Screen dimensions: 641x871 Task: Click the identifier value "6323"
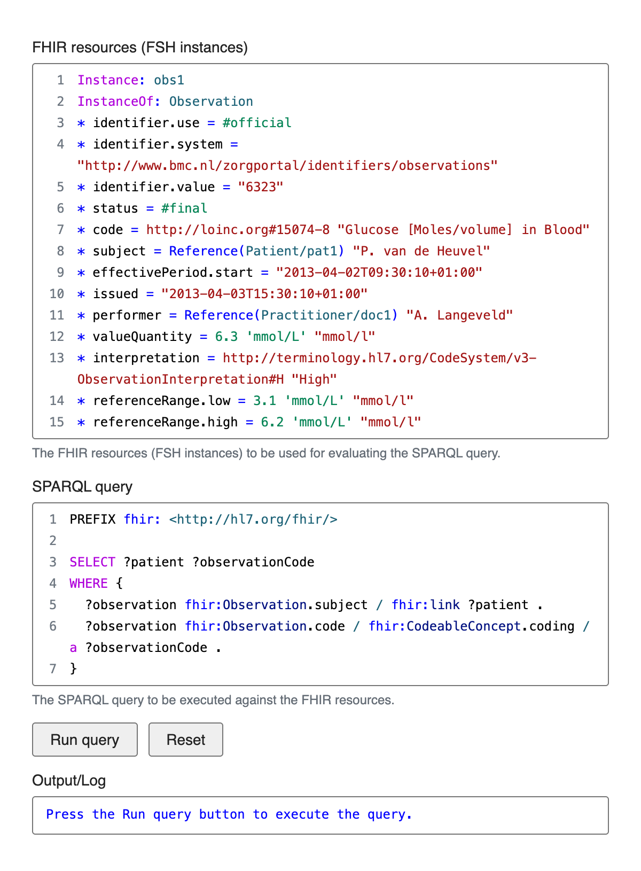pos(260,187)
